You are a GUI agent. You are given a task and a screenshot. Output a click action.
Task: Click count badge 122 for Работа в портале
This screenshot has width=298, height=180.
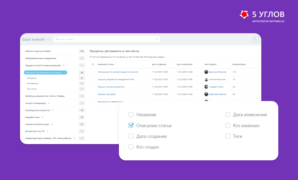point(82,51)
